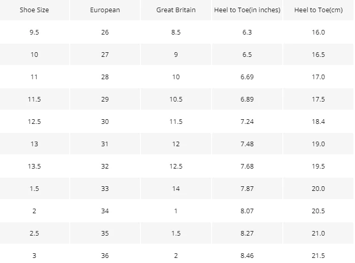Image resolution: width=355 pixels, height=263 pixels.
Task: Select the Heel to Toe(in inches) header
Action: (247, 10)
